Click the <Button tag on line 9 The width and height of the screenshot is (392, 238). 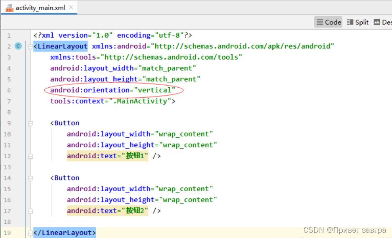coord(65,123)
